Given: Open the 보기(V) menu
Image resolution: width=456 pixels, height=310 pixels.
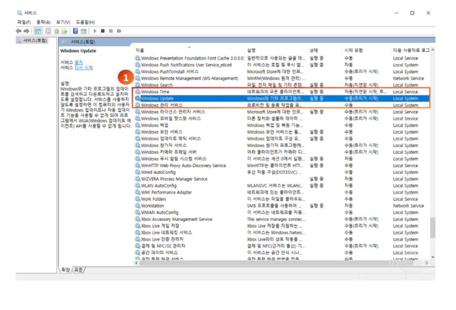Looking at the screenshot, I should coord(63,22).
